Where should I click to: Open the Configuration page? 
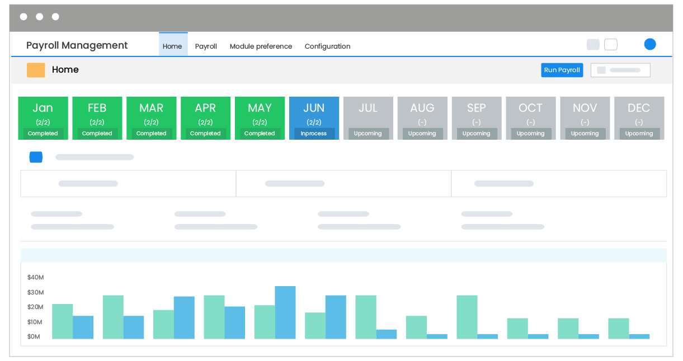click(x=327, y=46)
